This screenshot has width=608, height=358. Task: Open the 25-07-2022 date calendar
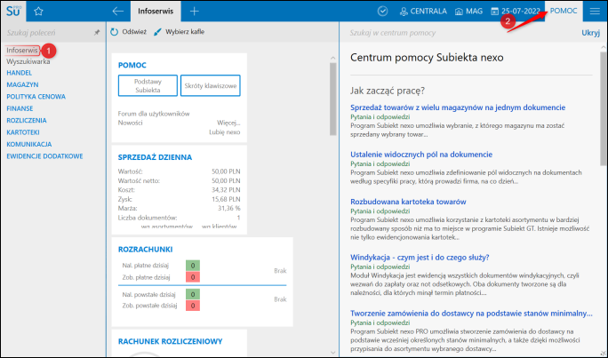coord(516,12)
